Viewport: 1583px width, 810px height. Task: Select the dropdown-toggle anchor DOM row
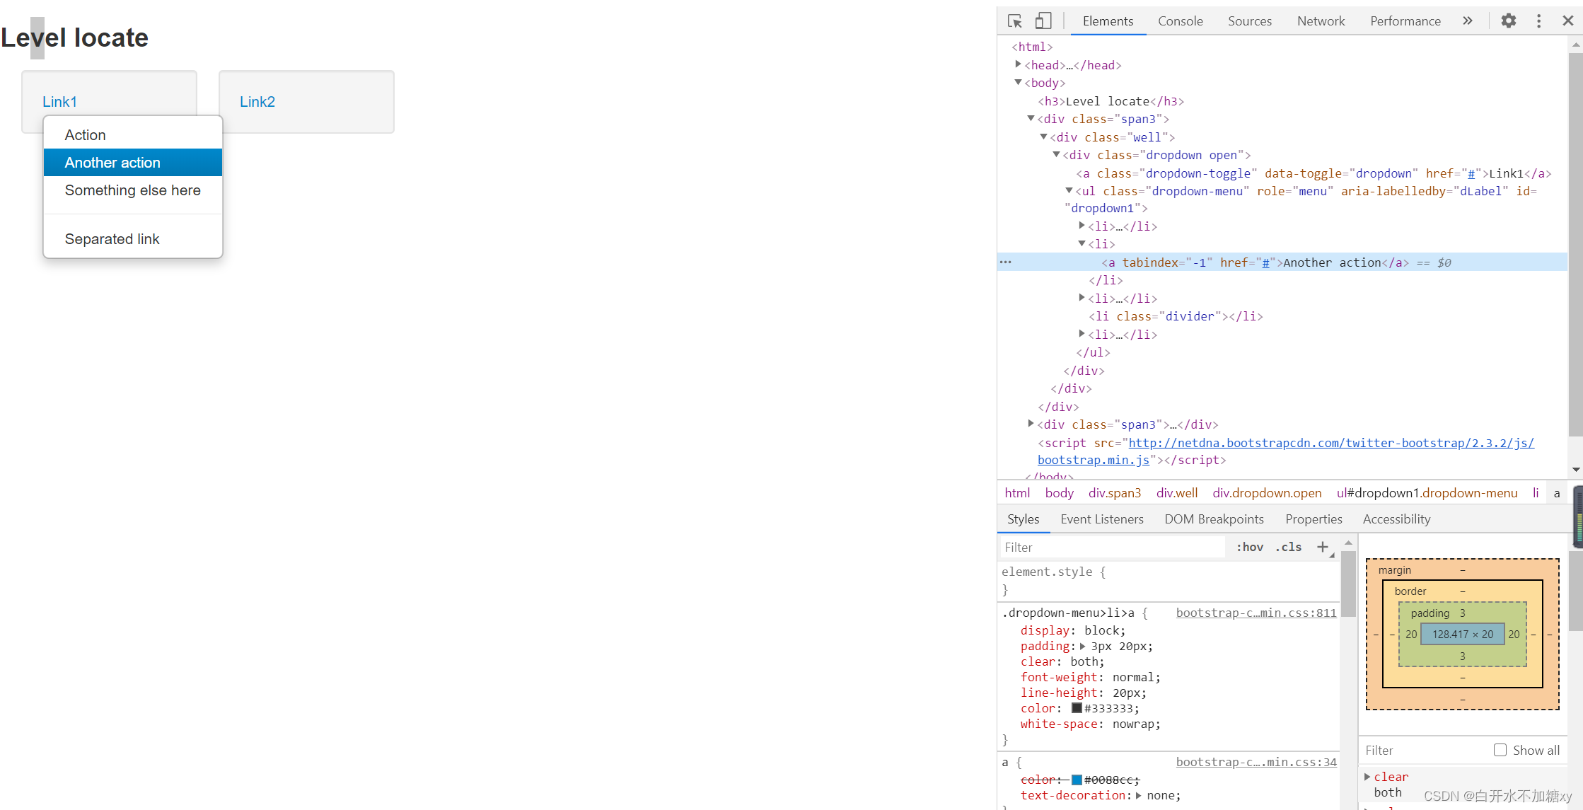pos(1314,173)
